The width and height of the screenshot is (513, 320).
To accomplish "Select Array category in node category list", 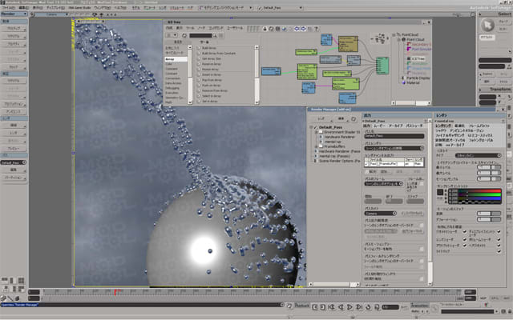I will [176, 59].
